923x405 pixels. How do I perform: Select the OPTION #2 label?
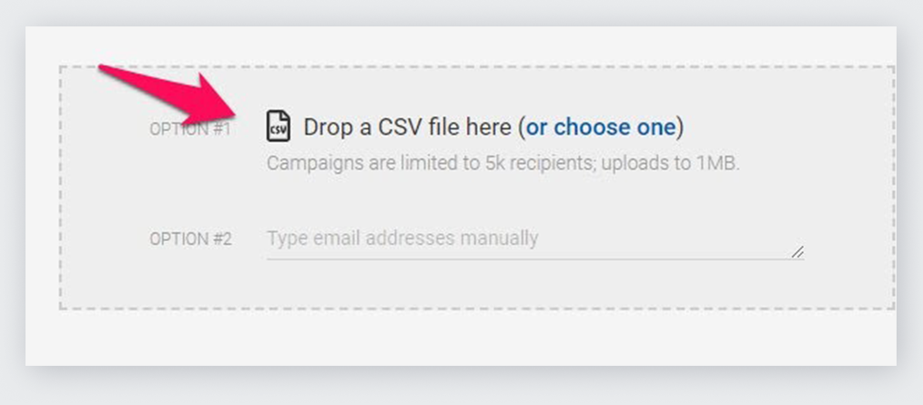(x=191, y=239)
